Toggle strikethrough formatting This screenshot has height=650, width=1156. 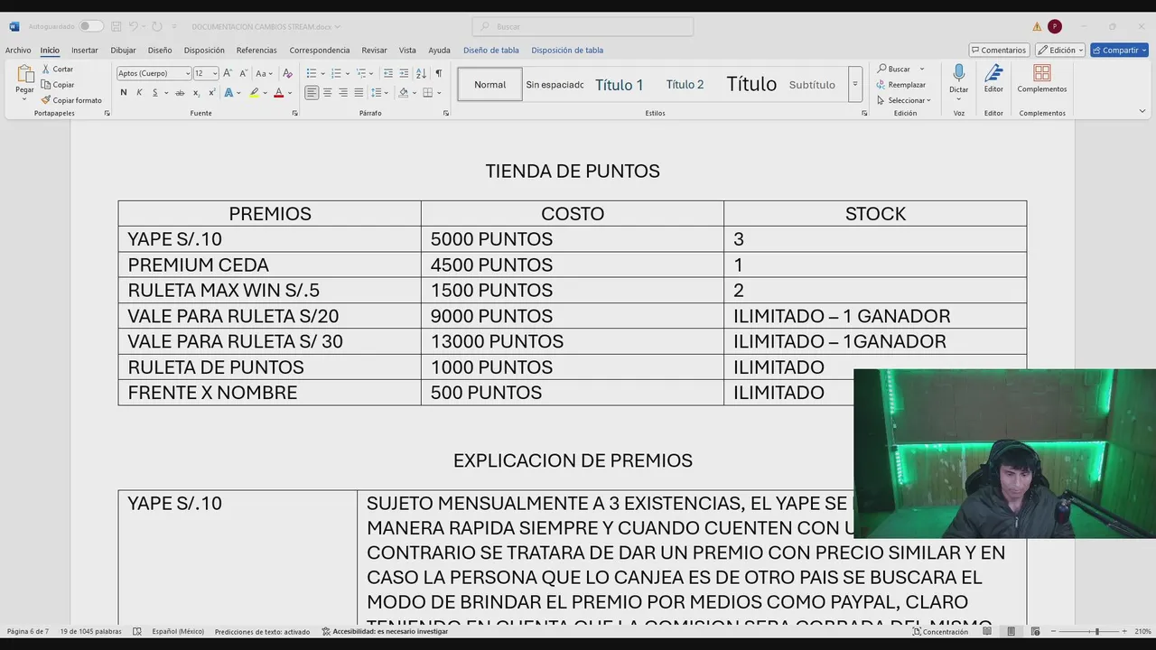click(x=180, y=92)
